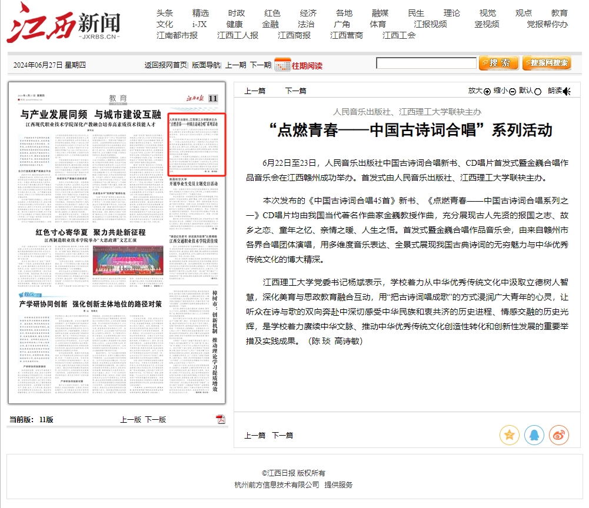Click the default-size circle icon beside 默认
Image resolution: width=589 pixels, height=508 pixels.
(x=538, y=91)
